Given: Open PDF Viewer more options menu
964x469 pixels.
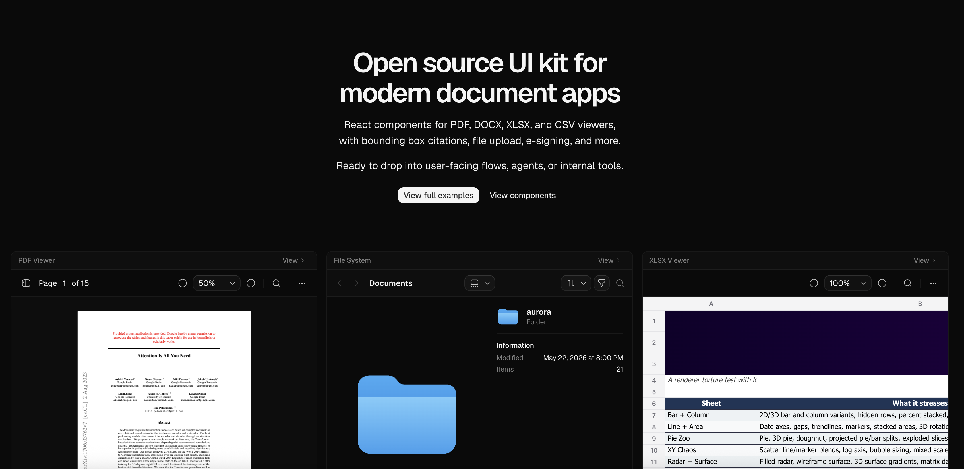Looking at the screenshot, I should click(x=302, y=283).
